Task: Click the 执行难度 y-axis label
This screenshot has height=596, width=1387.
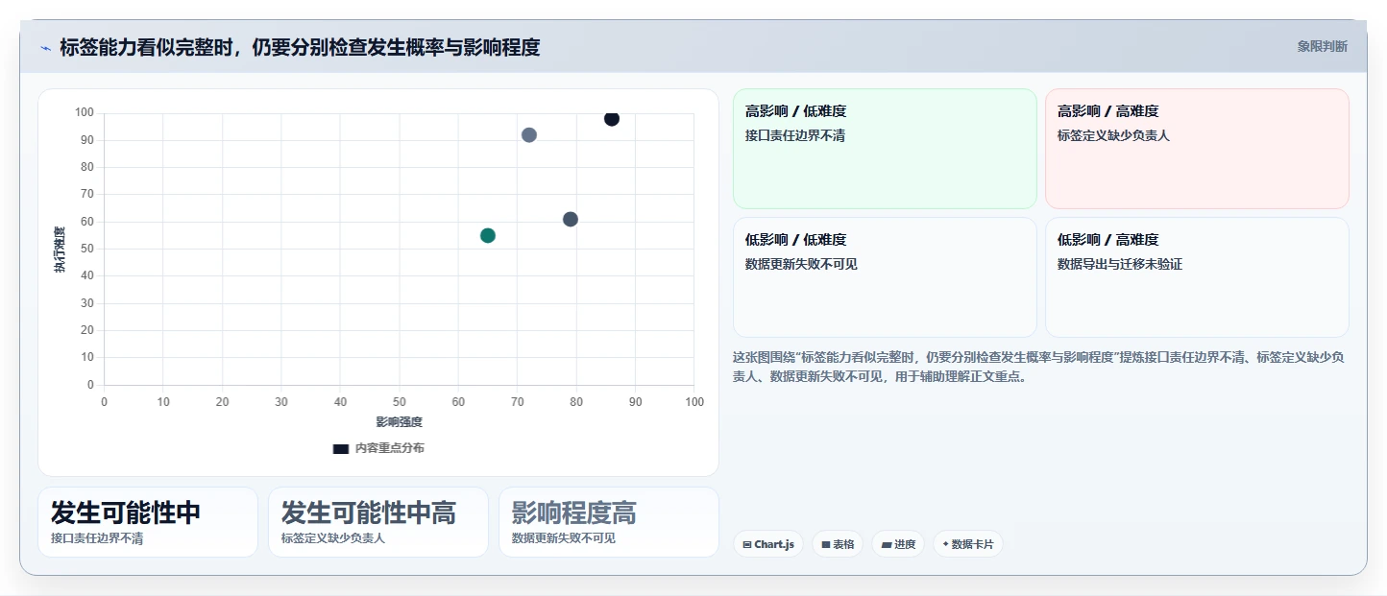Action: [x=60, y=250]
